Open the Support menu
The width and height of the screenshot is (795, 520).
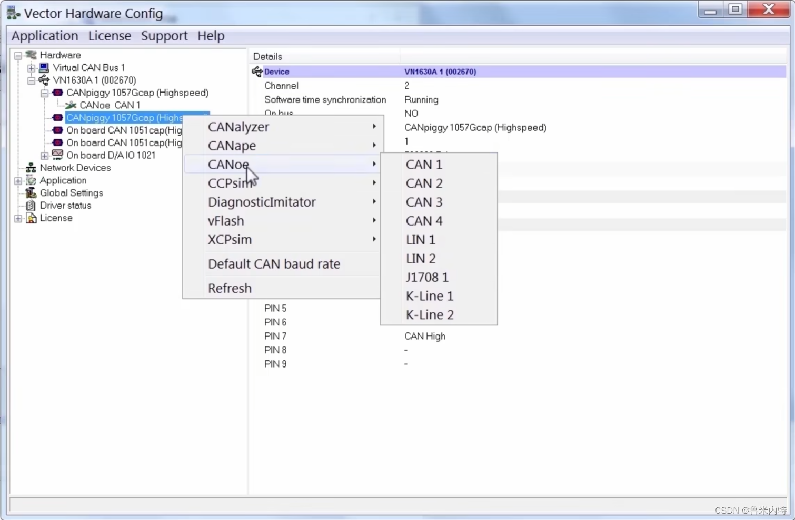[x=164, y=36]
